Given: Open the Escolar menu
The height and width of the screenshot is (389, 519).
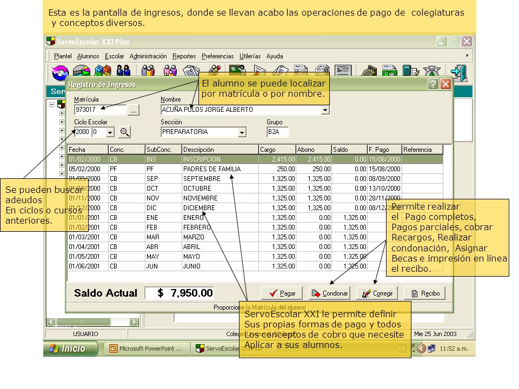Looking at the screenshot, I should (x=114, y=56).
